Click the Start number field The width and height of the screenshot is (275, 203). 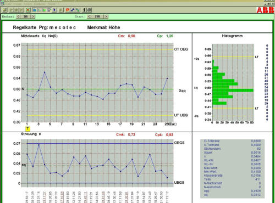pyautogui.click(x=97, y=16)
